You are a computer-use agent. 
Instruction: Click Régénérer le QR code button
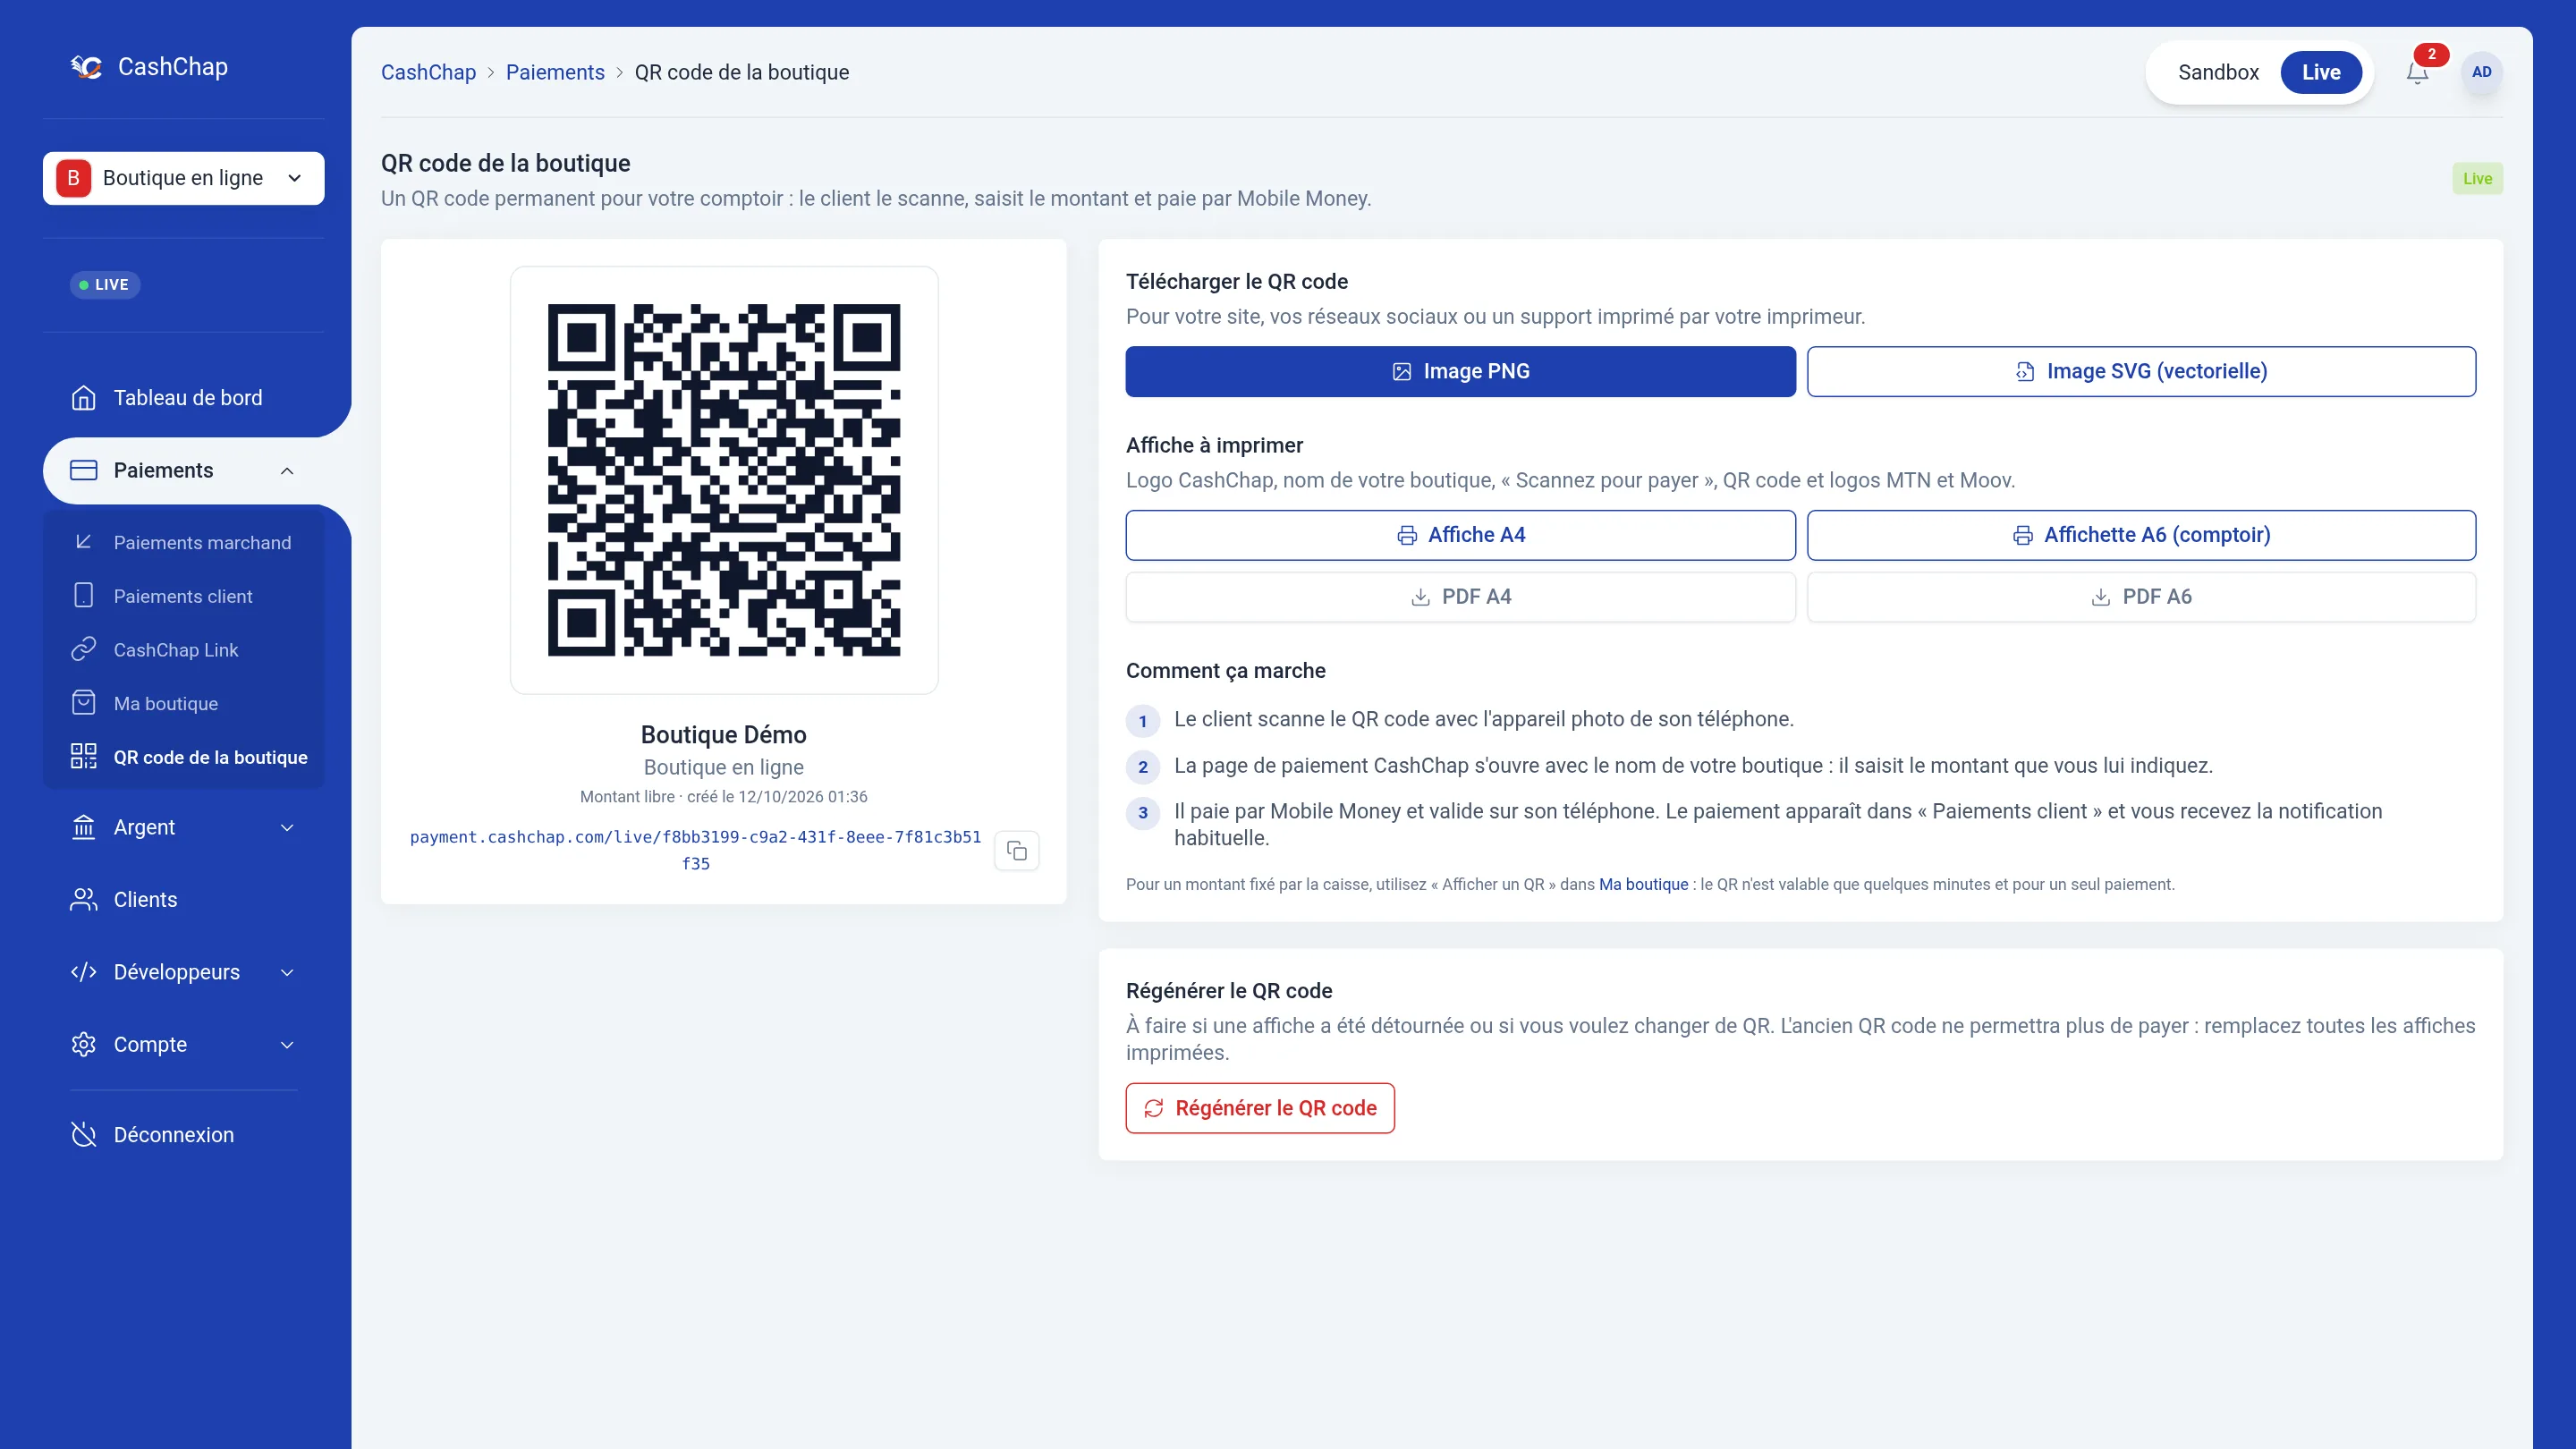tap(1260, 1108)
